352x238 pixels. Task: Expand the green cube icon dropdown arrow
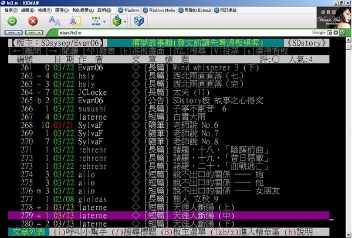(125, 22)
